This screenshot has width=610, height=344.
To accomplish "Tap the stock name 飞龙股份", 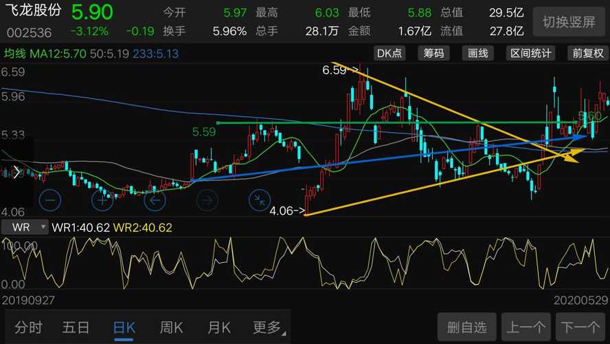I will [34, 10].
